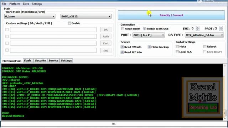Click log scrollbar up arrow

(225, 65)
